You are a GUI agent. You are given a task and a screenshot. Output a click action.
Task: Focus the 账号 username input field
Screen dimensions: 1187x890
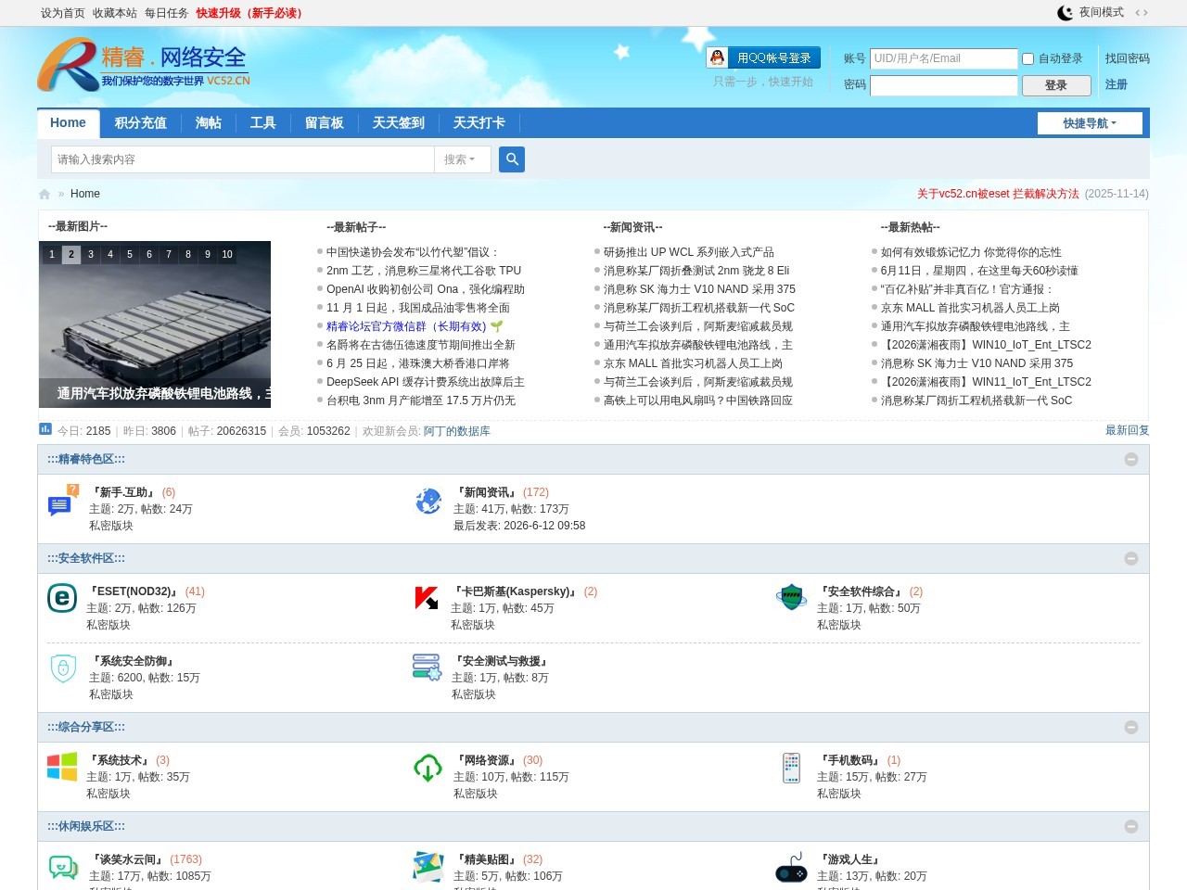(943, 58)
